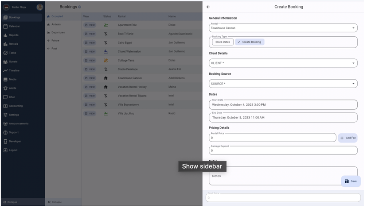Viewport: 367px width, 208px height.
Task: Click the Chalet Watermelon status icon
Action: (x=106, y=51)
